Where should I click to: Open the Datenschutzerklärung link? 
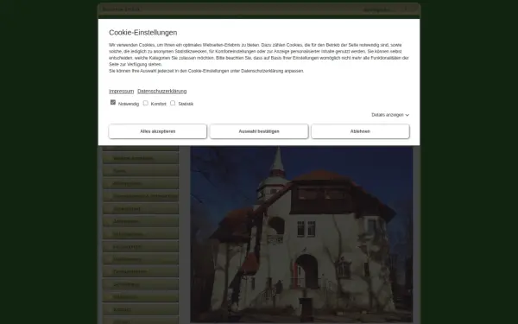(x=162, y=91)
